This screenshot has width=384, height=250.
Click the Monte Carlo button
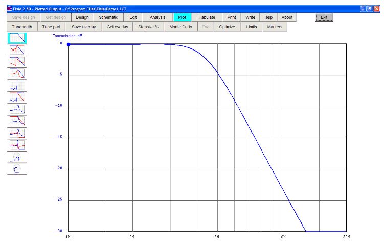[177, 27]
